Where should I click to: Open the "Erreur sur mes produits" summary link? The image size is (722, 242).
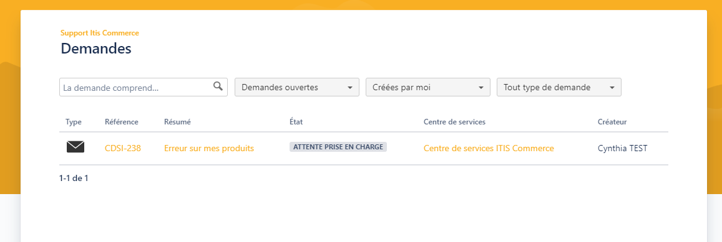pos(209,148)
